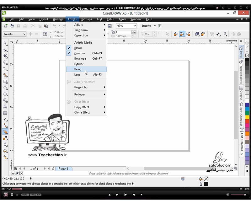Screen dimensions: 251x204
Task: Select the Crop tool
Action: pos(5,56)
